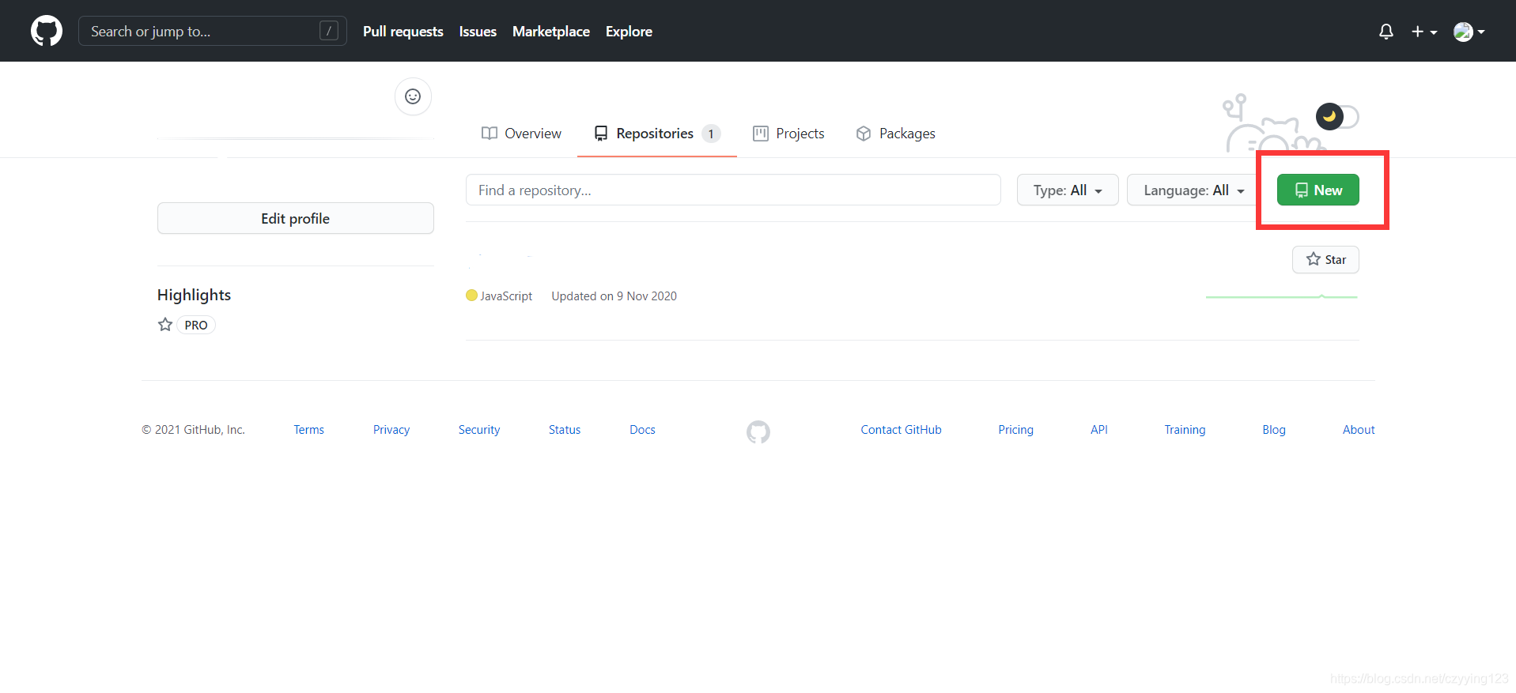Open the API footer link
This screenshot has height=693, width=1516.
(1099, 430)
